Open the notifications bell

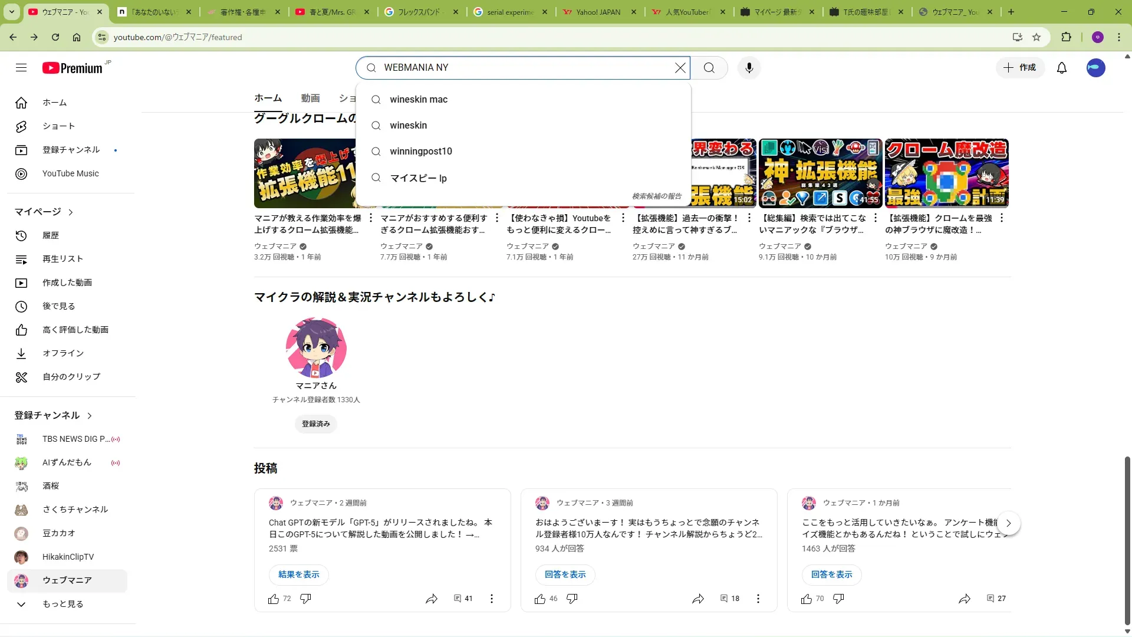coord(1061,68)
